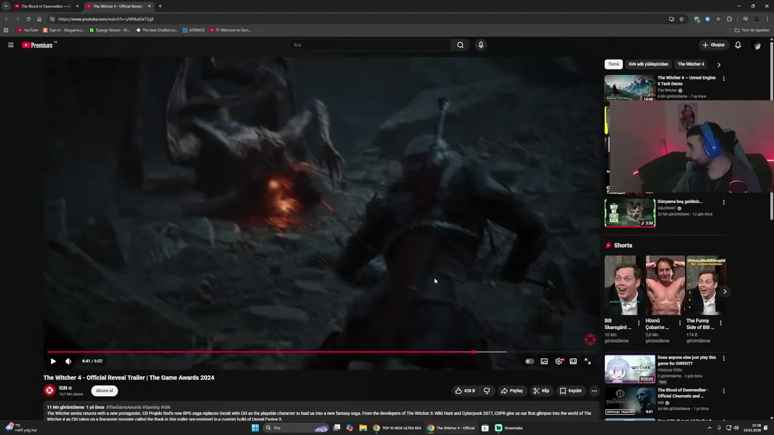Click the YouTube Ara search field
The height and width of the screenshot is (435, 774).
tap(369, 45)
